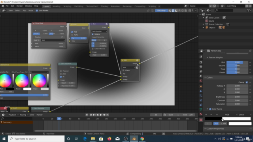Viewport: 253px width, 142px height.
Task: Cancel the Compositing progress job
Action: point(163,134)
